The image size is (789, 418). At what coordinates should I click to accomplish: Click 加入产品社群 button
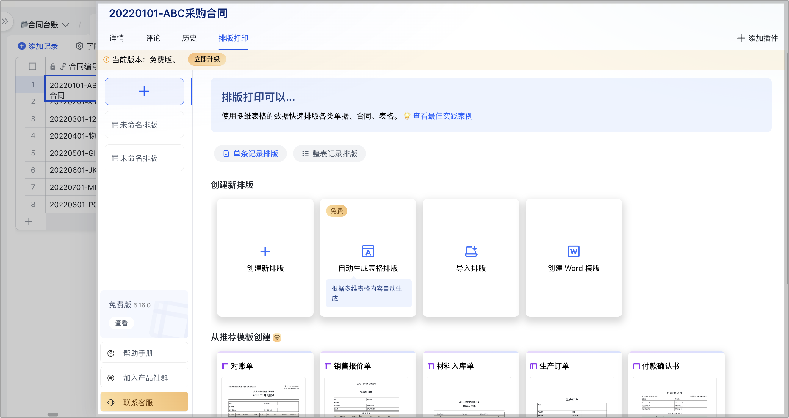144,378
